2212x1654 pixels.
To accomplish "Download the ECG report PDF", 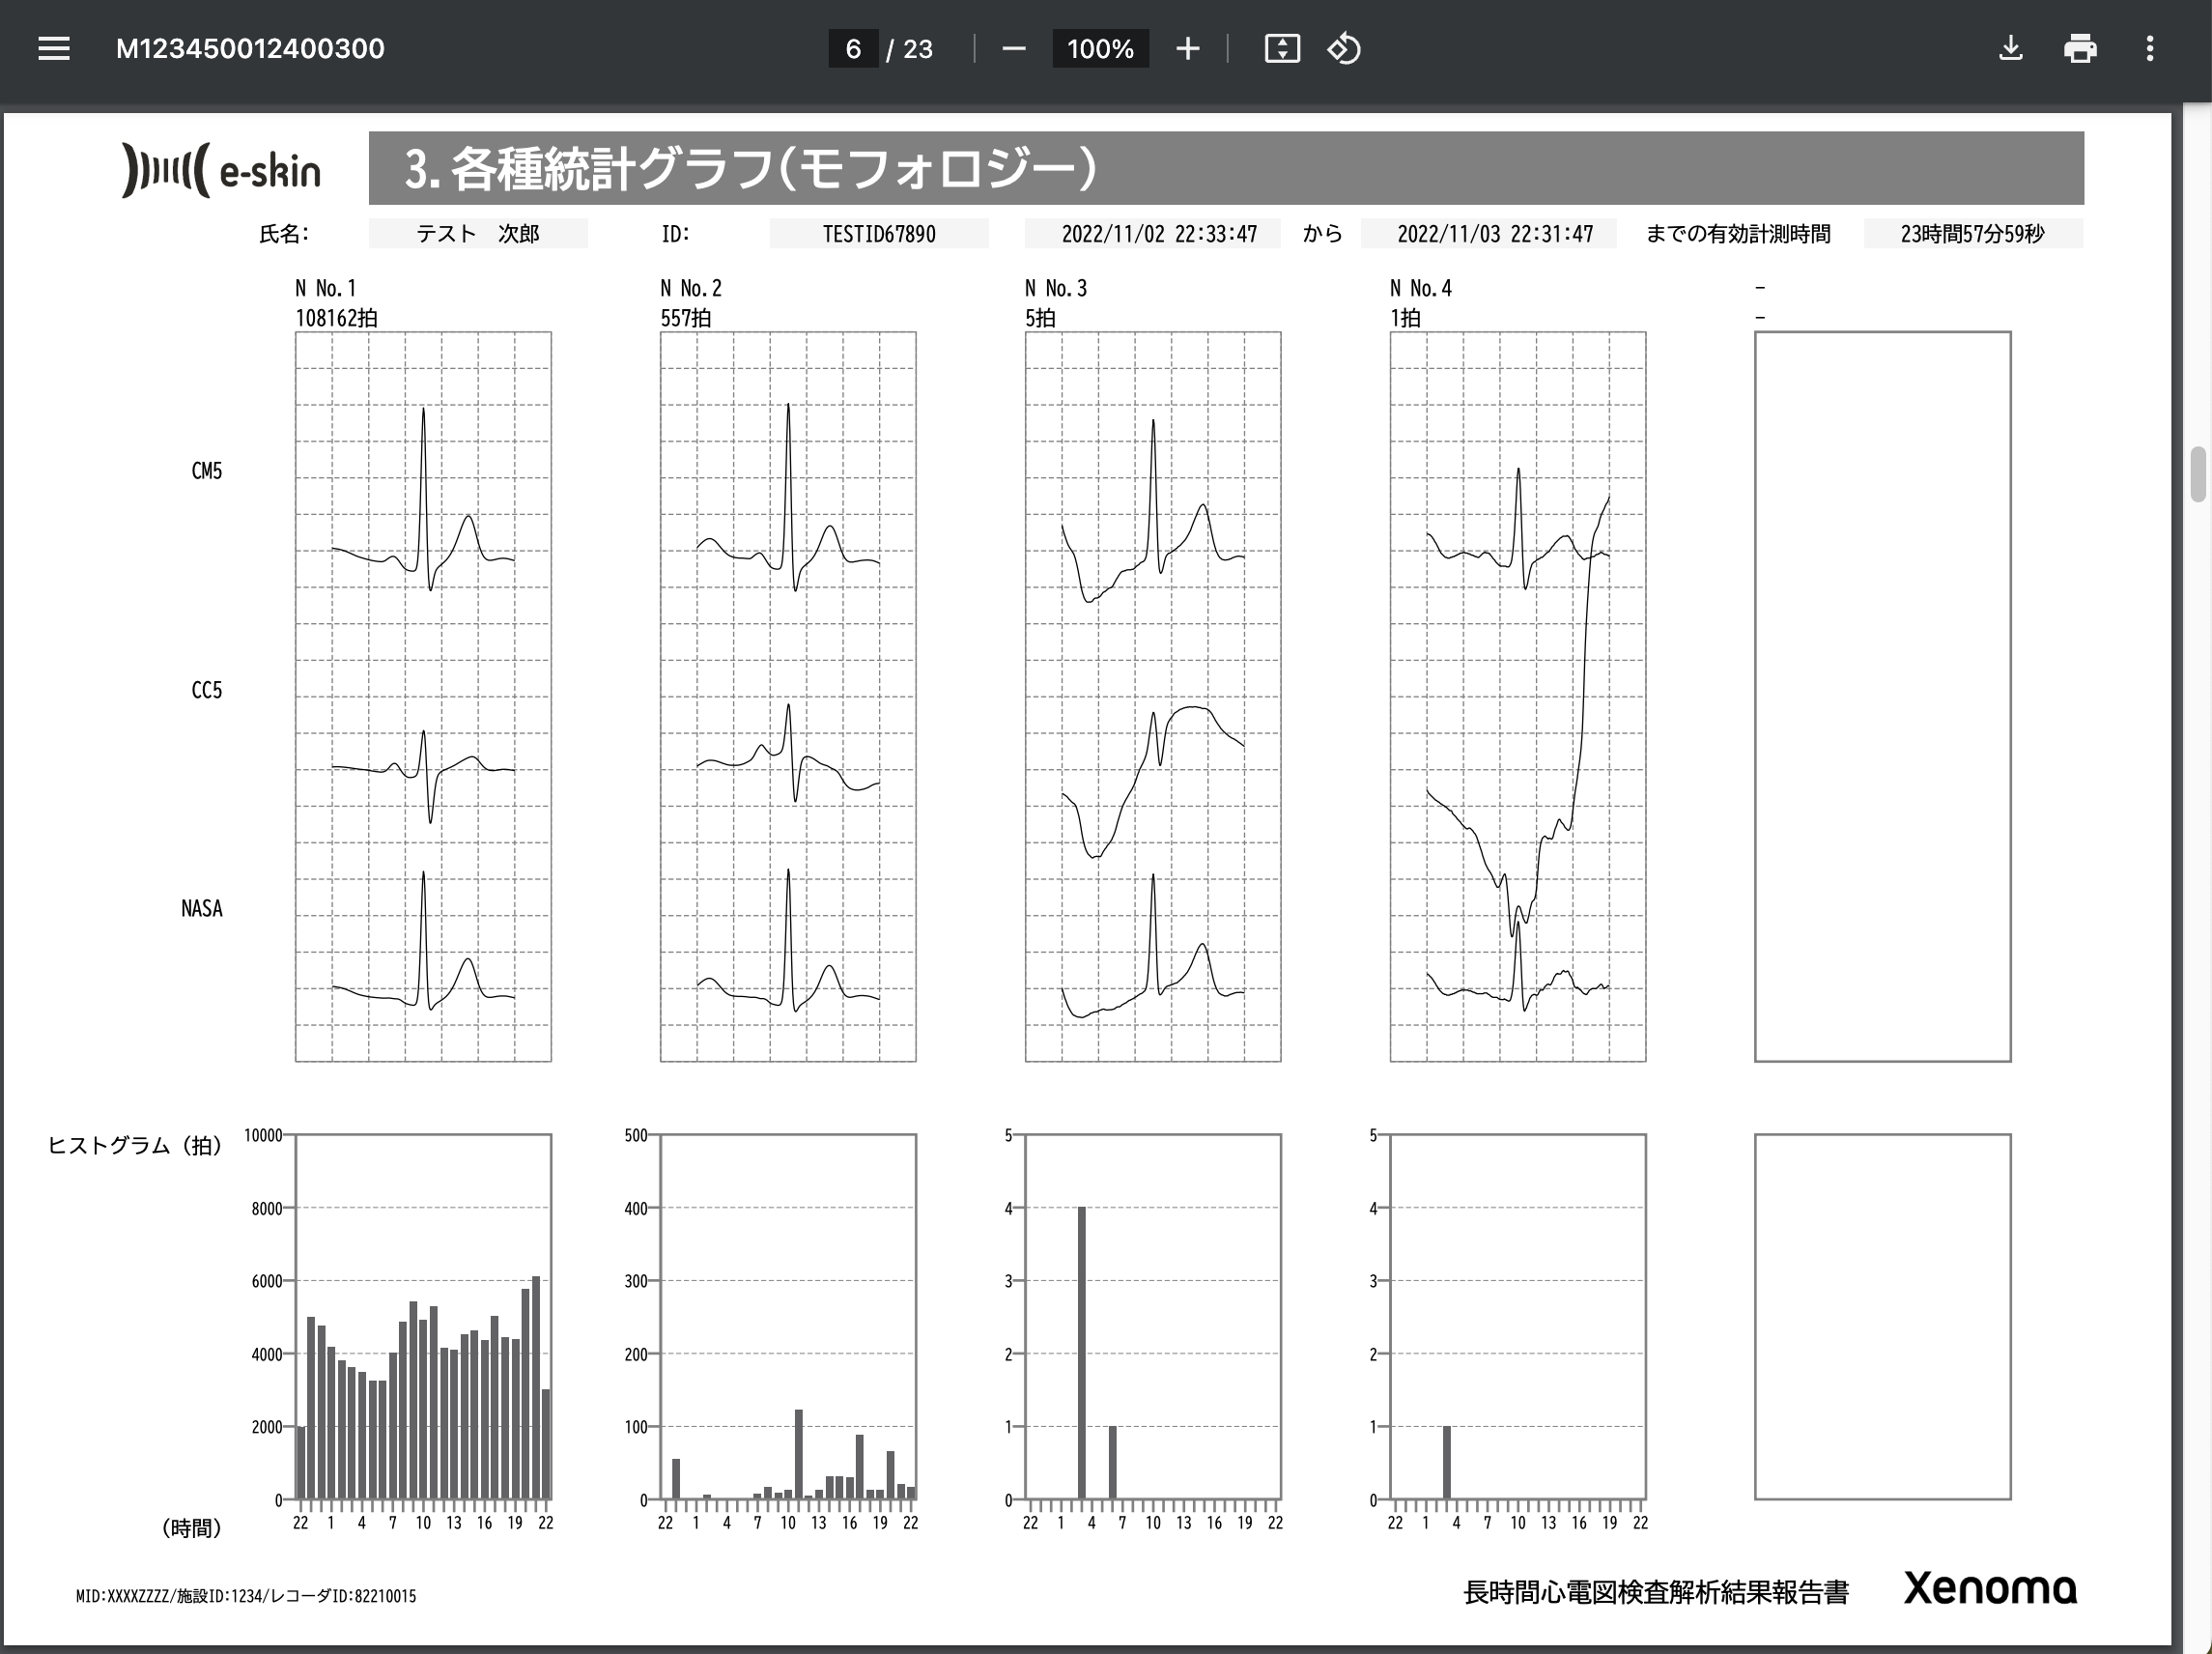I will (x=2011, y=48).
